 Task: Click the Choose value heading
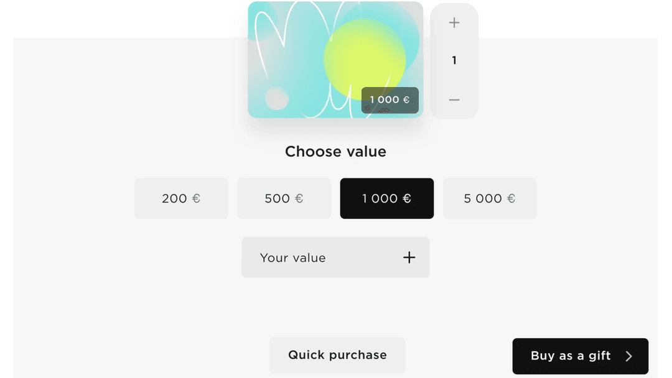[335, 151]
